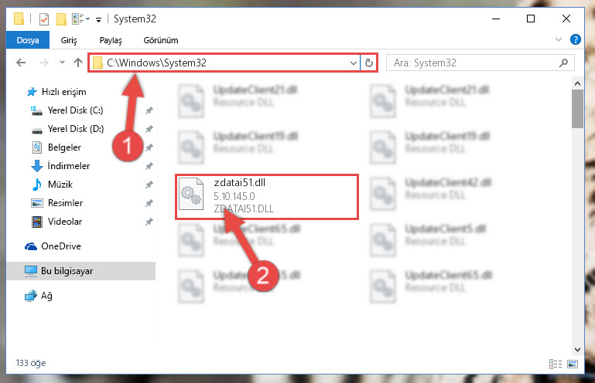
Task: Unpin Belgeler using its pin icon
Action: click(x=149, y=147)
